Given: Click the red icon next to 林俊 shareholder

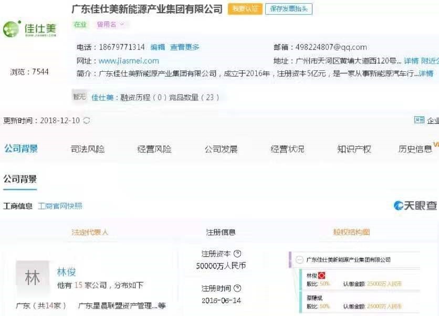Looking at the screenshot, I should click(321, 276).
